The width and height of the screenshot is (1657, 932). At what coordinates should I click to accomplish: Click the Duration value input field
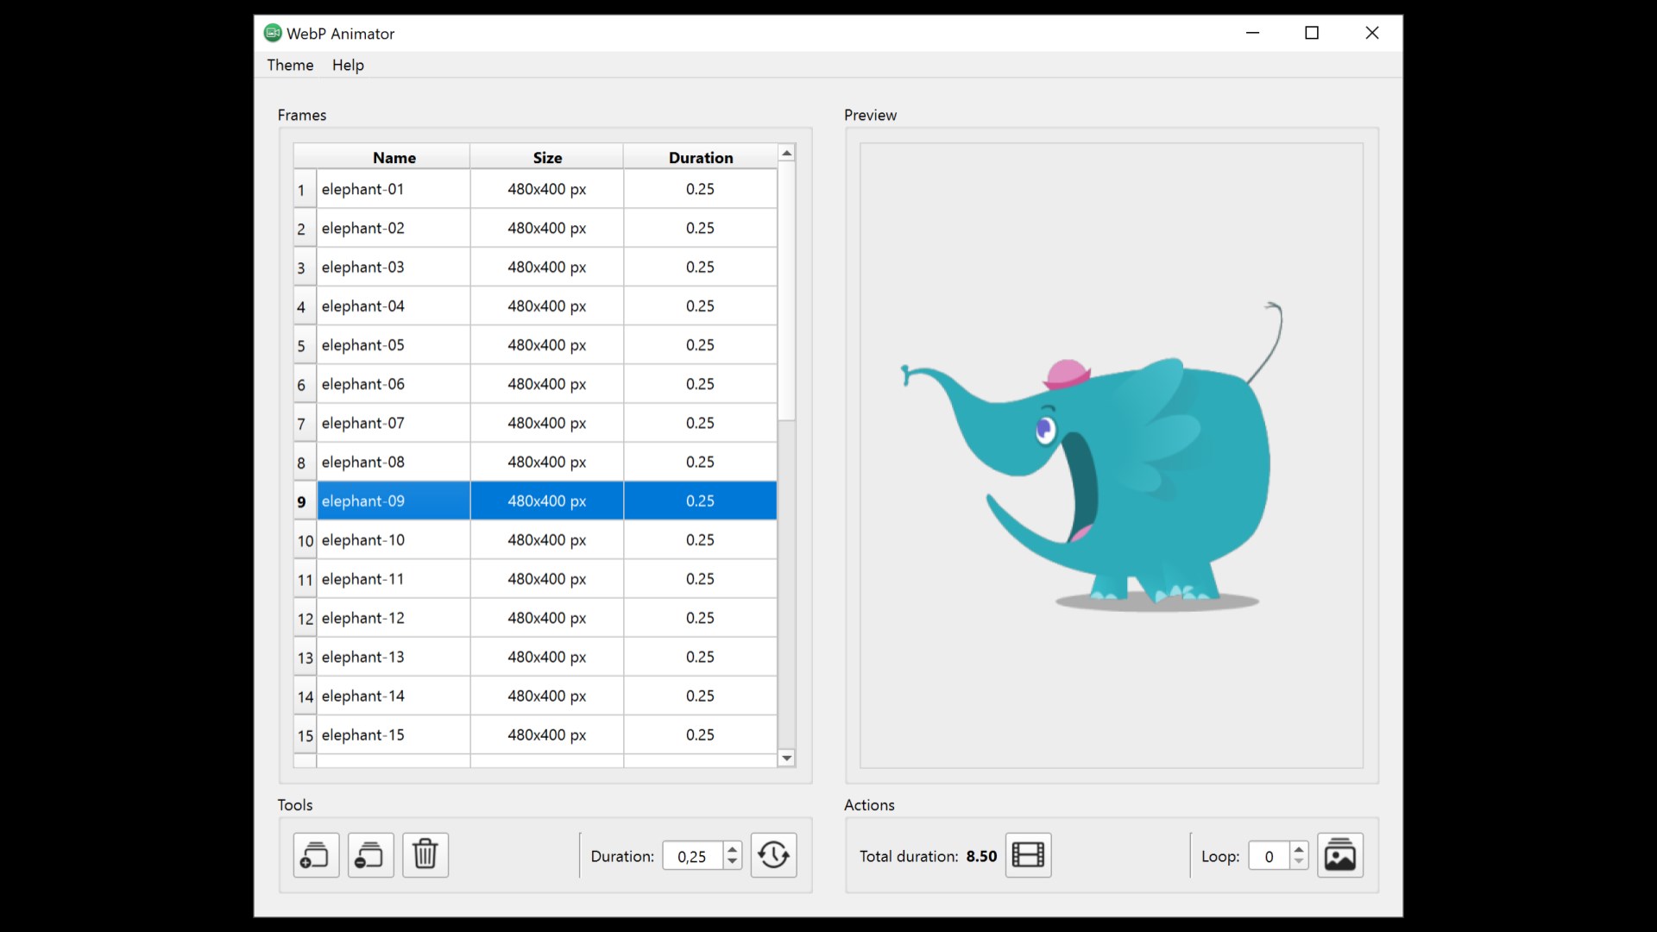[692, 856]
